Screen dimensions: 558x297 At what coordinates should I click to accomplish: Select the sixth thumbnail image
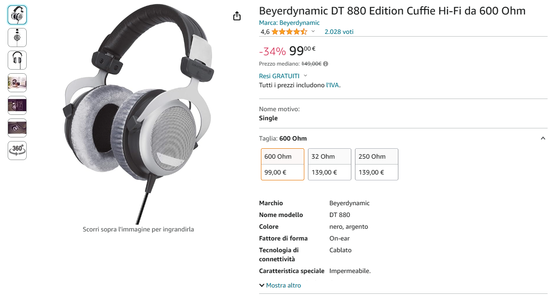point(17,128)
